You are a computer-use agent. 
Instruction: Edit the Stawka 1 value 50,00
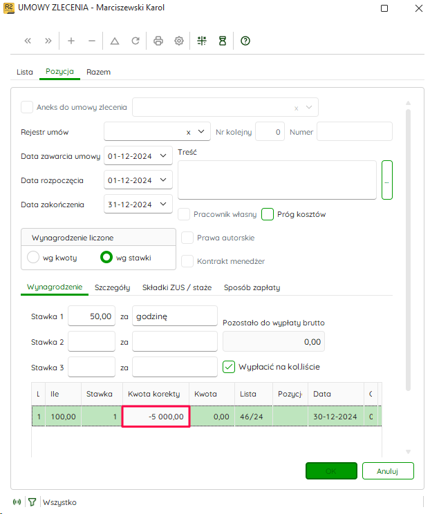tap(91, 316)
